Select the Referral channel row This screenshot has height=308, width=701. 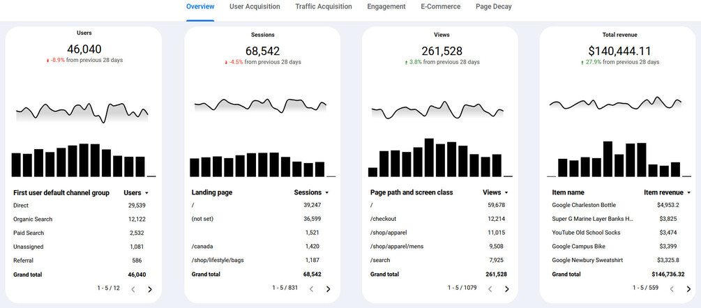point(80,260)
